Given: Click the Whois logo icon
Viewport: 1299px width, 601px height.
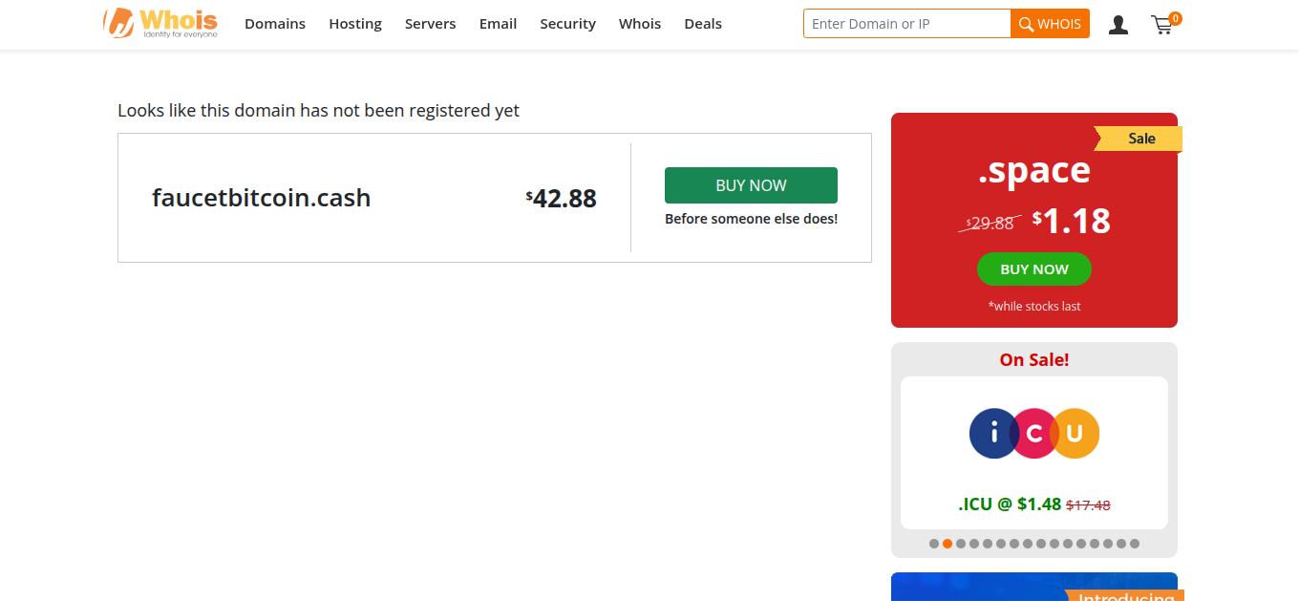Looking at the screenshot, I should [x=118, y=23].
